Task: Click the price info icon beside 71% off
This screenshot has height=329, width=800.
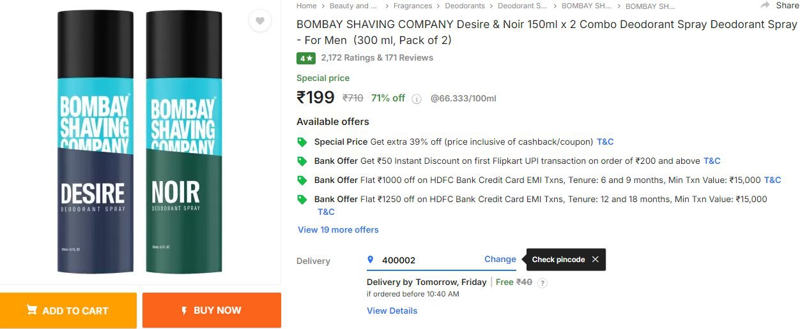Action: point(417,99)
